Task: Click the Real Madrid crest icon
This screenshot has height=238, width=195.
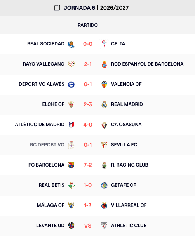Action: point(104,104)
